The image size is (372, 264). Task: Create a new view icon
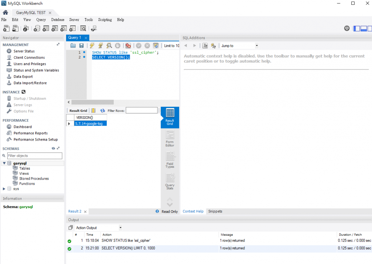click(x=55, y=28)
